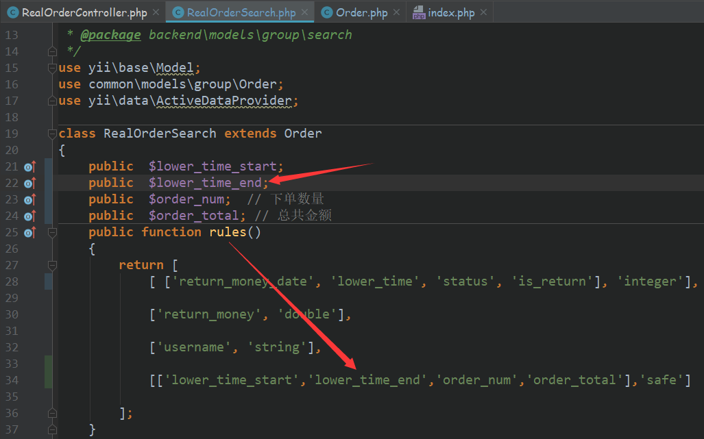Click the 'string' validator text

(277, 347)
